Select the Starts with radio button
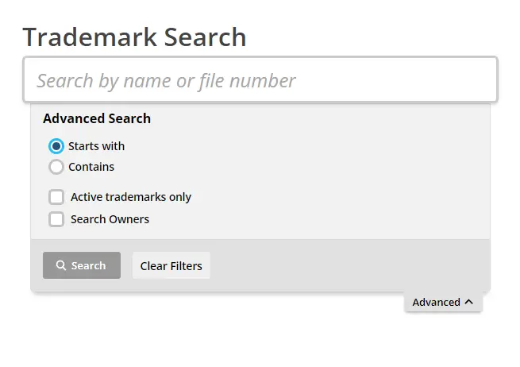Image resolution: width=520 pixels, height=367 pixels. (x=56, y=146)
